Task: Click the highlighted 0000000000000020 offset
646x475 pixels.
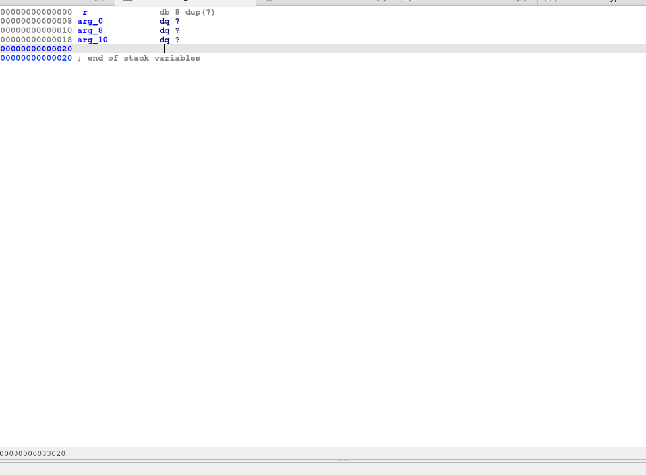Action: (36, 49)
